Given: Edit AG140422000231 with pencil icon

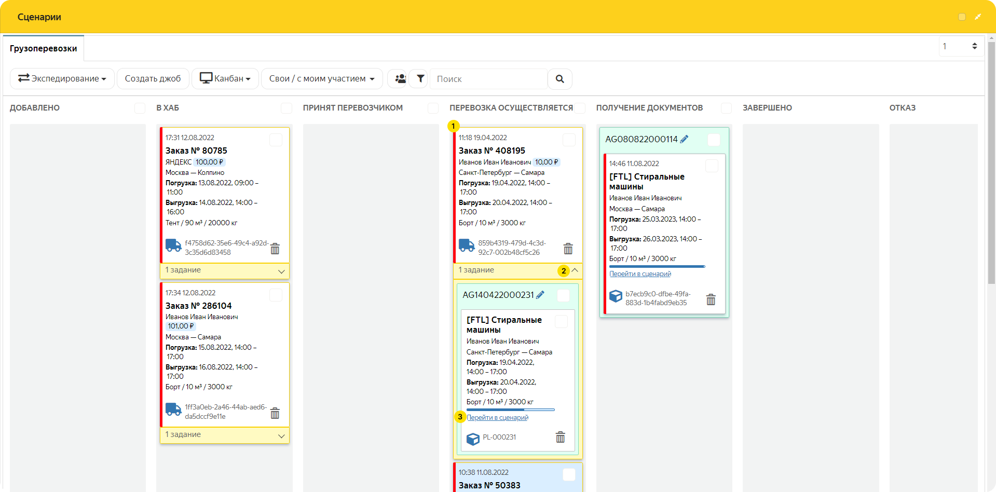Looking at the screenshot, I should 540,295.
